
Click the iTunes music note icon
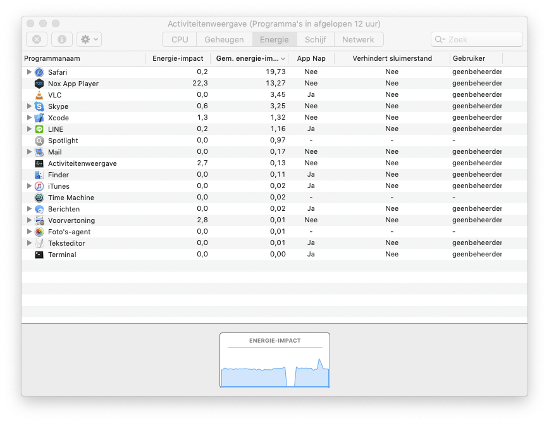pyautogui.click(x=39, y=186)
